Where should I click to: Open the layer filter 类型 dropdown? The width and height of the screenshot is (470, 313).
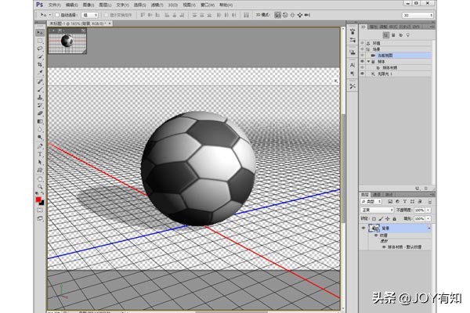(372, 202)
